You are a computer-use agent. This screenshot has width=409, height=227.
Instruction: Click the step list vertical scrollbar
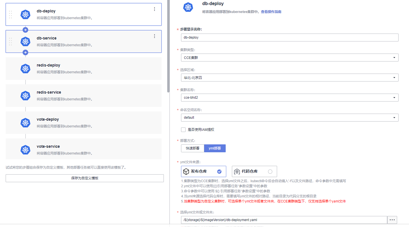[168, 47]
